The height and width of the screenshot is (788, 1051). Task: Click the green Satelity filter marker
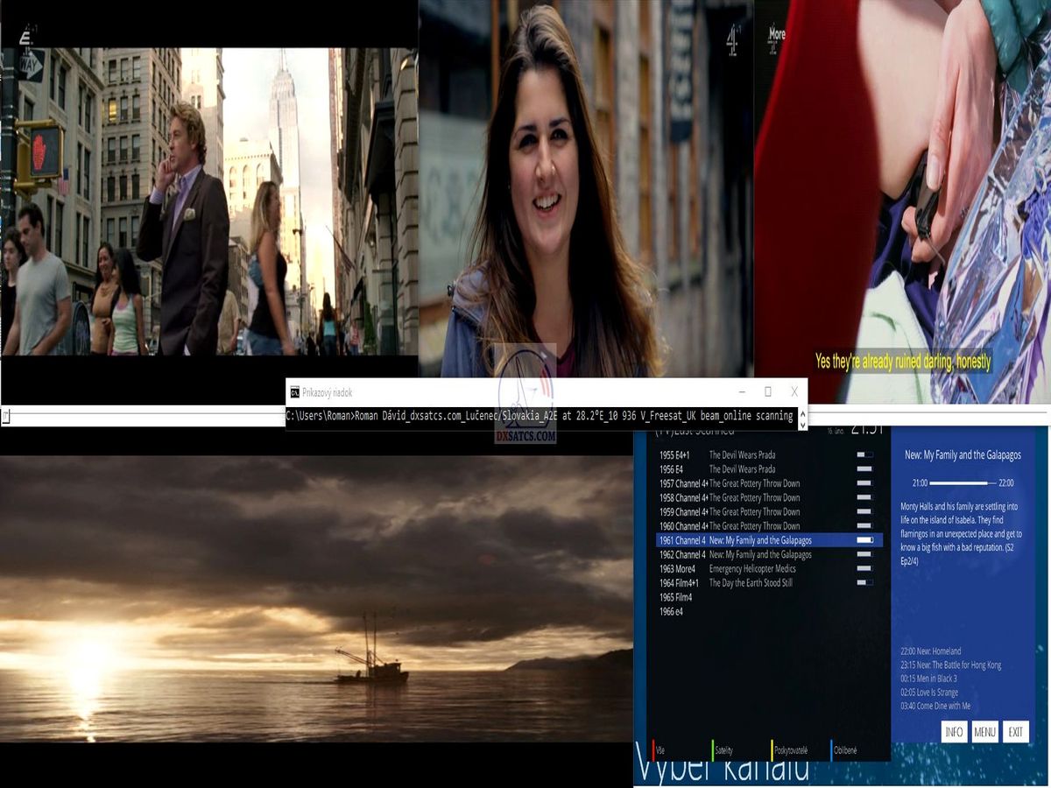[x=713, y=750]
